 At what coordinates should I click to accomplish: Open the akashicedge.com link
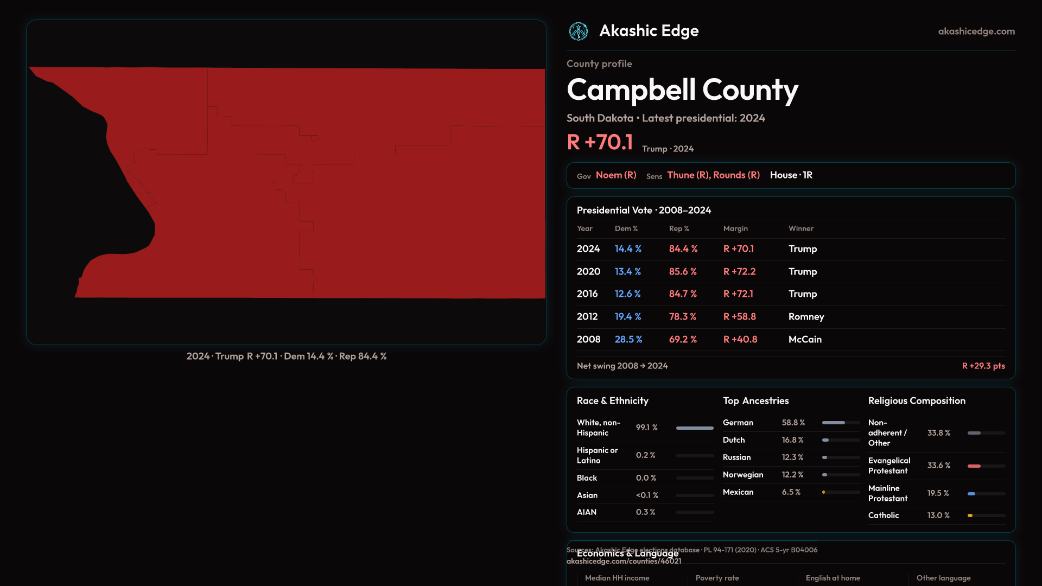point(976,31)
